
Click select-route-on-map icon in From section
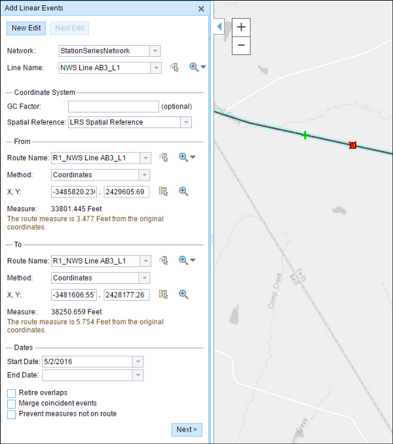(x=164, y=158)
